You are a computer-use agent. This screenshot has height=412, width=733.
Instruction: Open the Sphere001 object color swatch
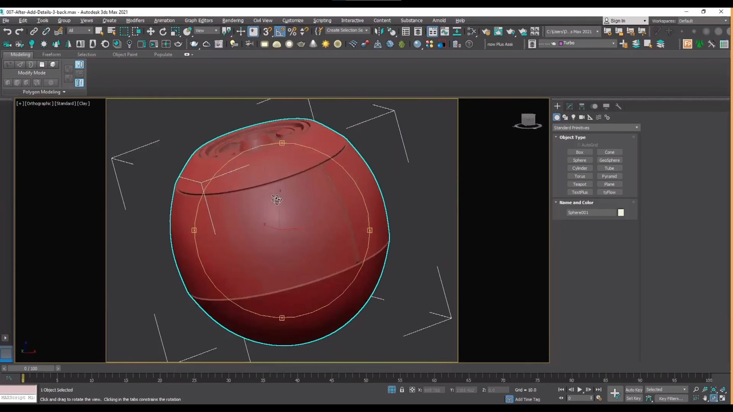pyautogui.click(x=621, y=213)
